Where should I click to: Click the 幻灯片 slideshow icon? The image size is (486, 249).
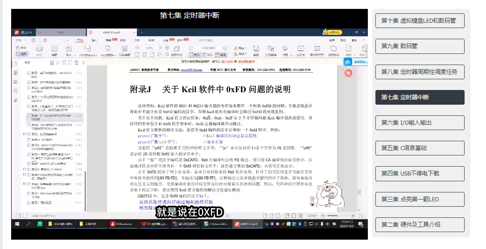301,49
